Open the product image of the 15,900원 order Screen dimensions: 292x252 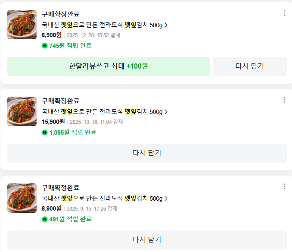tap(22, 111)
